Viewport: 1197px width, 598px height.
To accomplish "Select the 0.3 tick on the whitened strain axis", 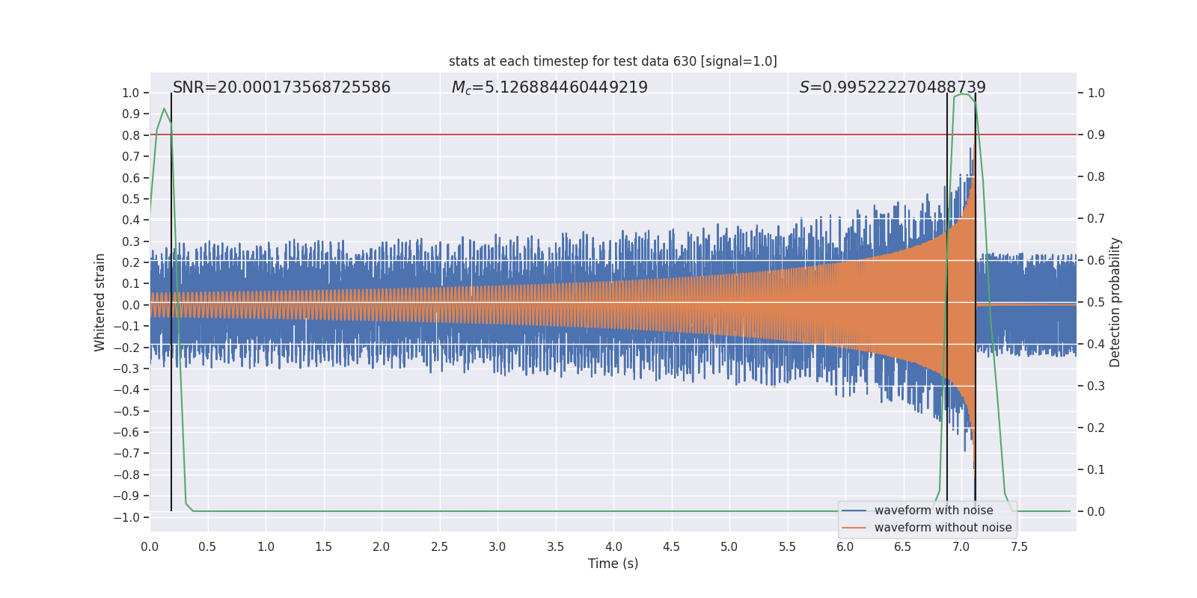I will (131, 241).
